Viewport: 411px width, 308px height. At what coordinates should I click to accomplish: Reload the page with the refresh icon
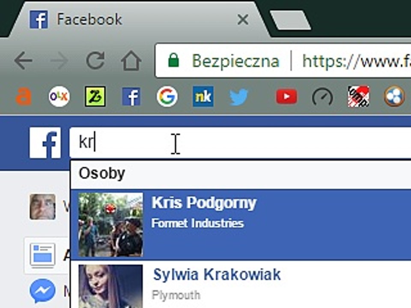(95, 60)
